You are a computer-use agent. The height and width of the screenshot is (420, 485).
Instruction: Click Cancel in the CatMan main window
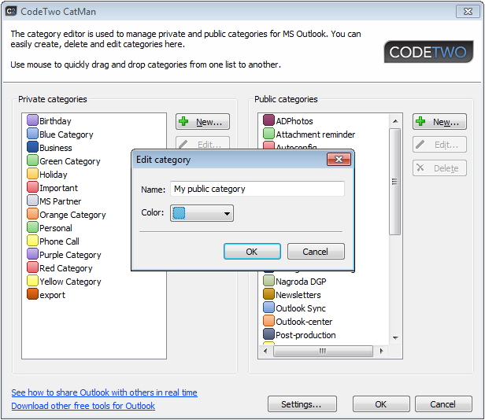coord(443,404)
